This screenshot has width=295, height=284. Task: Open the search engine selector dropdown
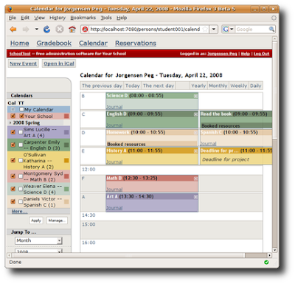coord(232,30)
